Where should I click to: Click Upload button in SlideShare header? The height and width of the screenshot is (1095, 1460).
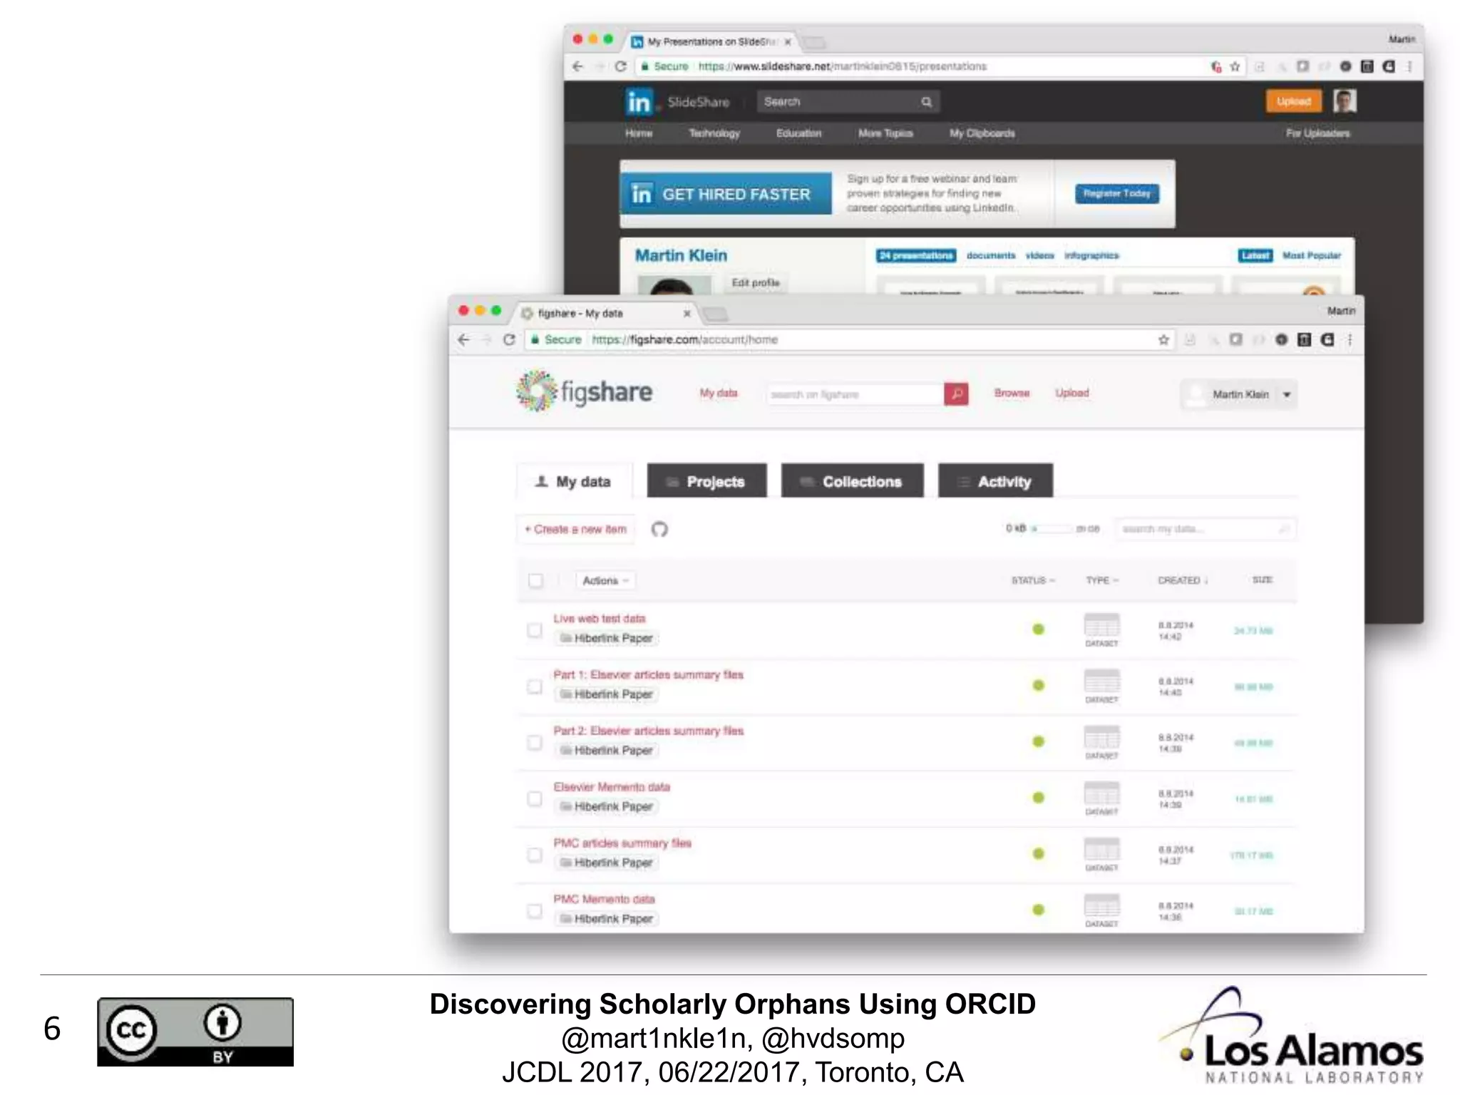[1293, 101]
